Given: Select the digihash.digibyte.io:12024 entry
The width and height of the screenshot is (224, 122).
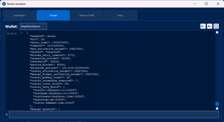Looking at the screenshot, I should coord(56,93).
